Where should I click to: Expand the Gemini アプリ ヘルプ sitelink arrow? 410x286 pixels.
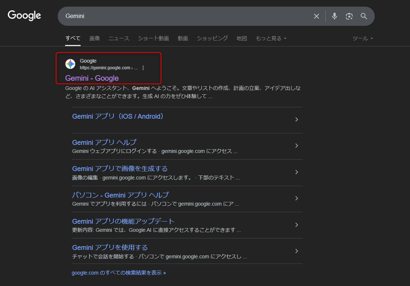pos(297,146)
